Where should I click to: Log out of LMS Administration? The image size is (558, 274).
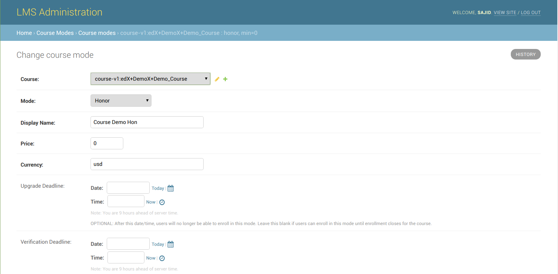click(x=531, y=13)
